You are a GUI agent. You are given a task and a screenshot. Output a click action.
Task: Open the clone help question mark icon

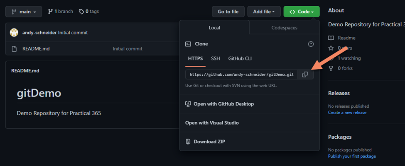311,44
